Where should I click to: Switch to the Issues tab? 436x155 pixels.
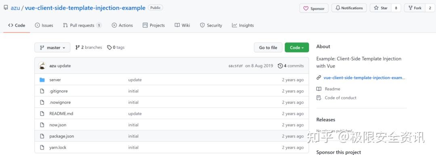point(44,25)
